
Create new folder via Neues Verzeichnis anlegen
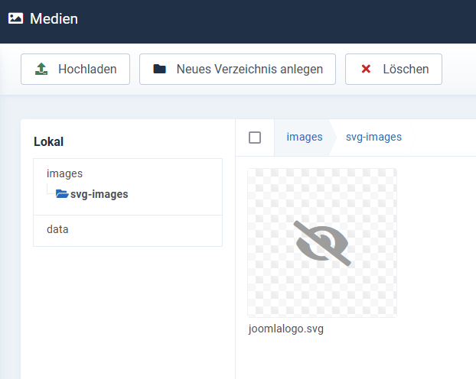[x=237, y=69]
